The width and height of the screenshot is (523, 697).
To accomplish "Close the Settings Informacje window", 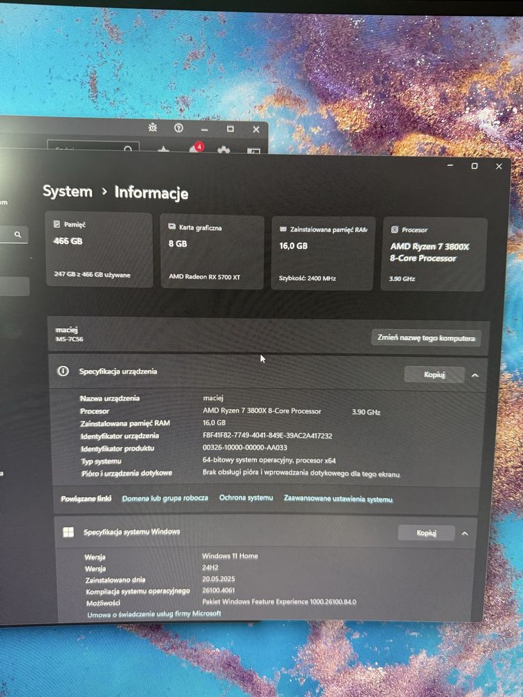I will [499, 167].
